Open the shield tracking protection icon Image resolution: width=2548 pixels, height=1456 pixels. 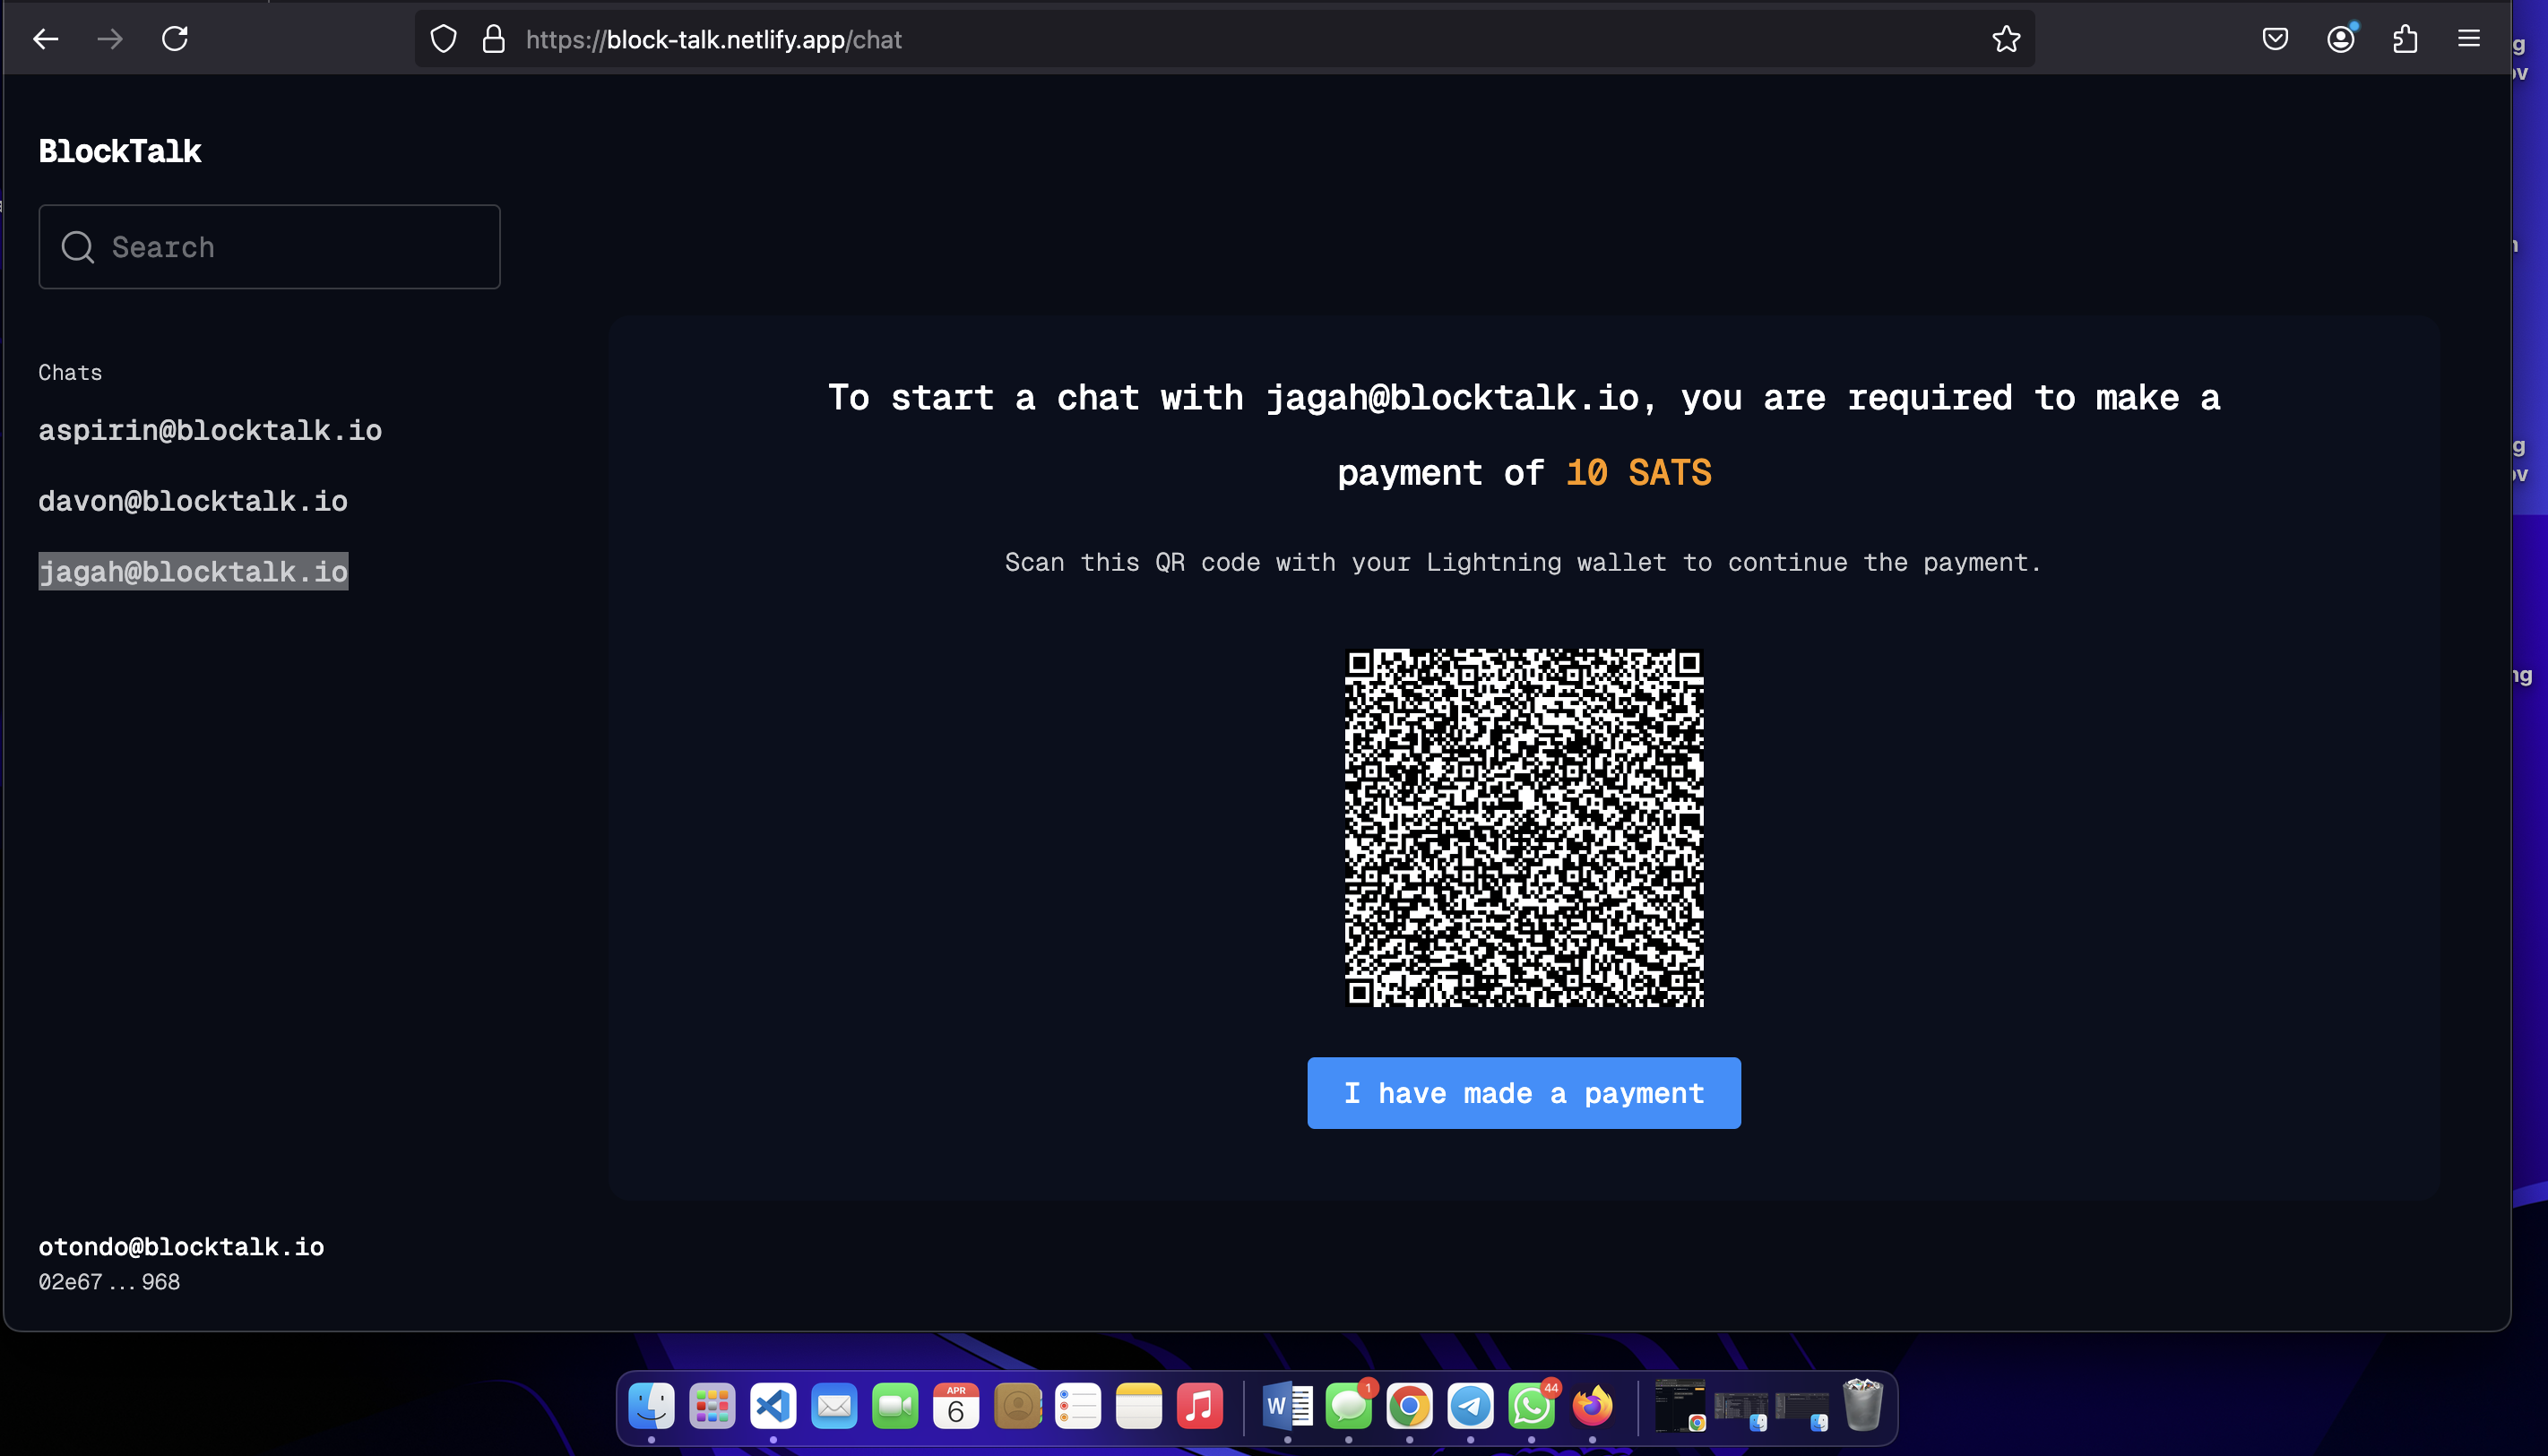(x=443, y=39)
